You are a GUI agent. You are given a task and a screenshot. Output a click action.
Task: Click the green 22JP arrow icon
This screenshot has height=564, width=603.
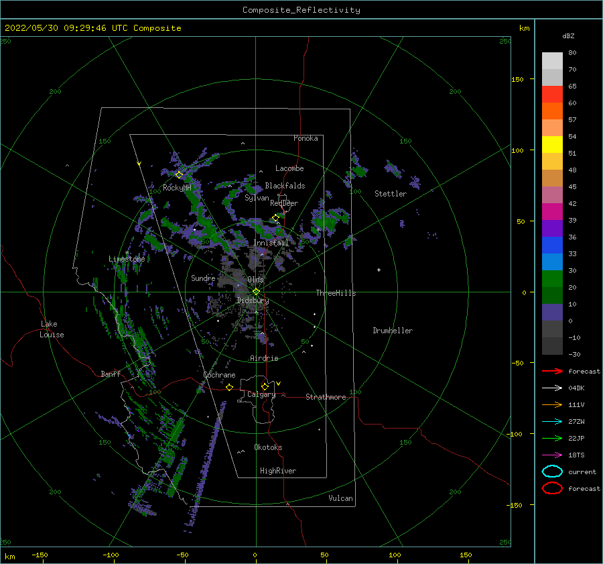[x=552, y=438]
